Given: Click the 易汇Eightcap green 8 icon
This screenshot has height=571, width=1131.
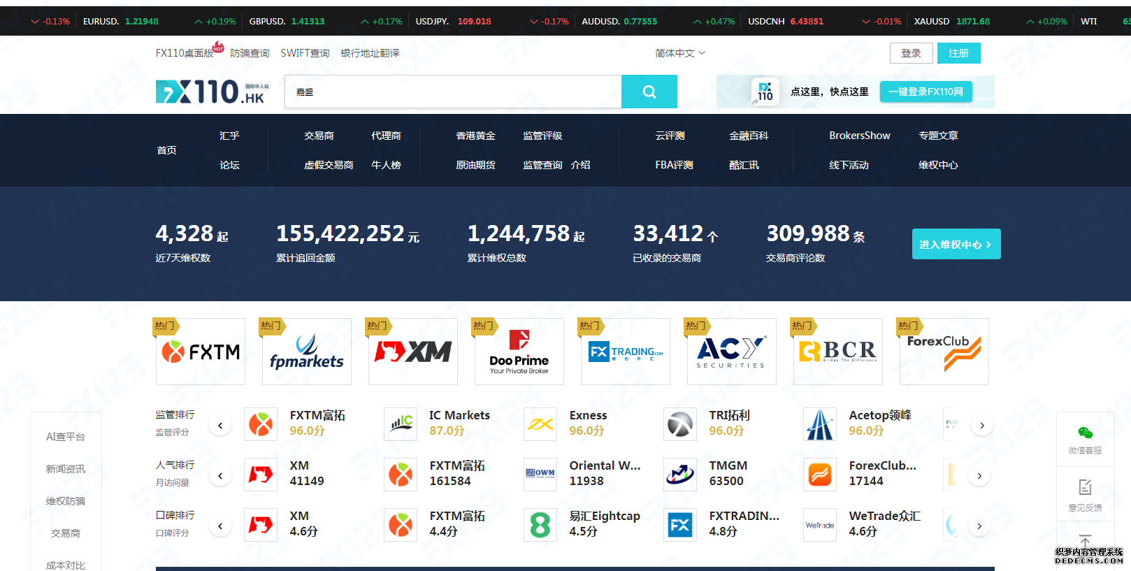Looking at the screenshot, I should pos(540,525).
